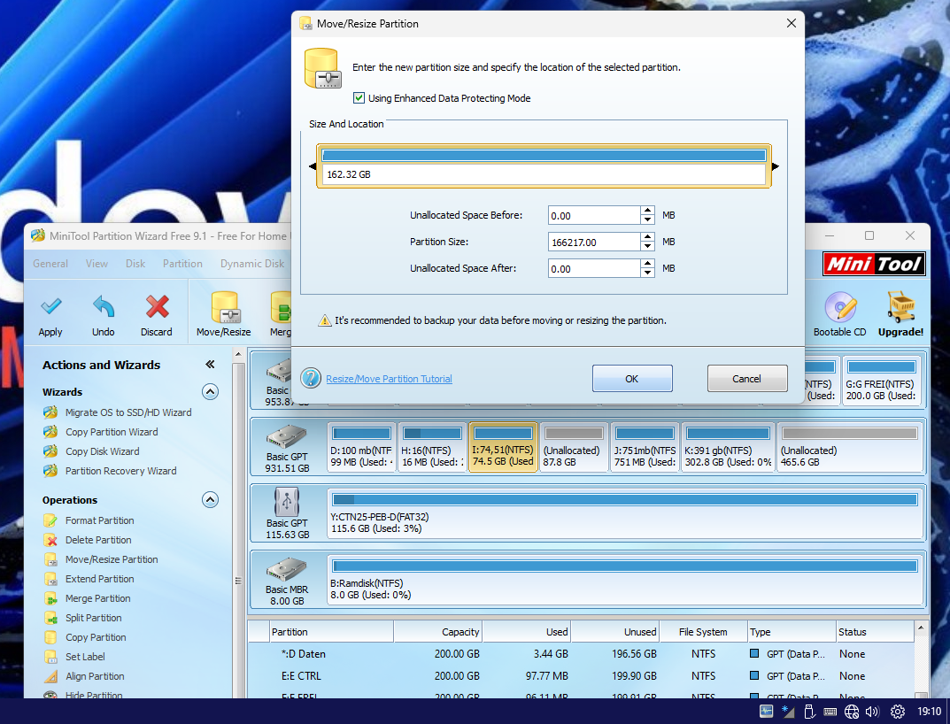
Task: Decrease Partition Size value
Action: coord(648,247)
